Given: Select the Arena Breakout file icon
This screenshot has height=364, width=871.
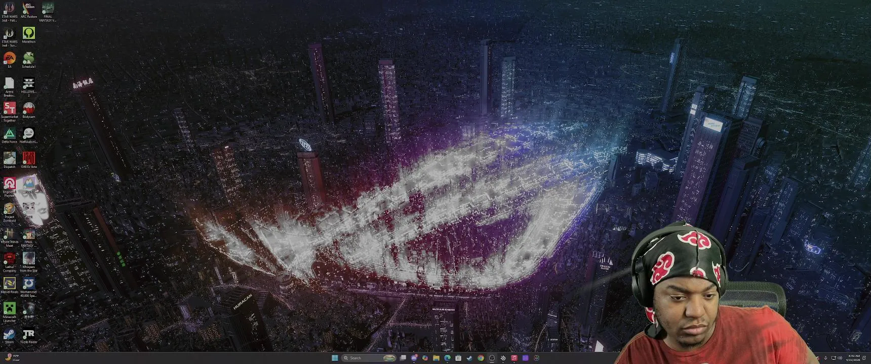Looking at the screenshot, I should [9, 87].
